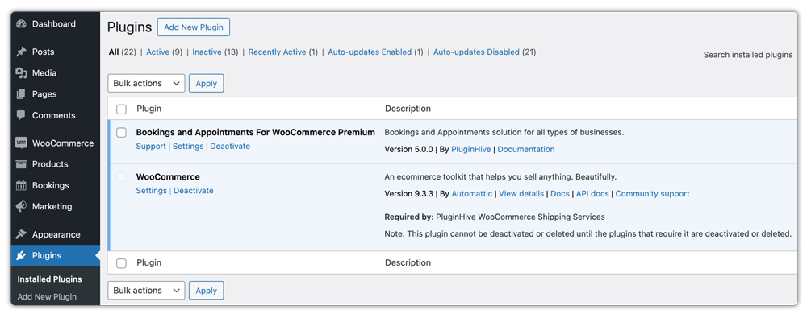This screenshot has width=807, height=314.
Task: Click the Comments speech bubble icon
Action: tap(21, 115)
